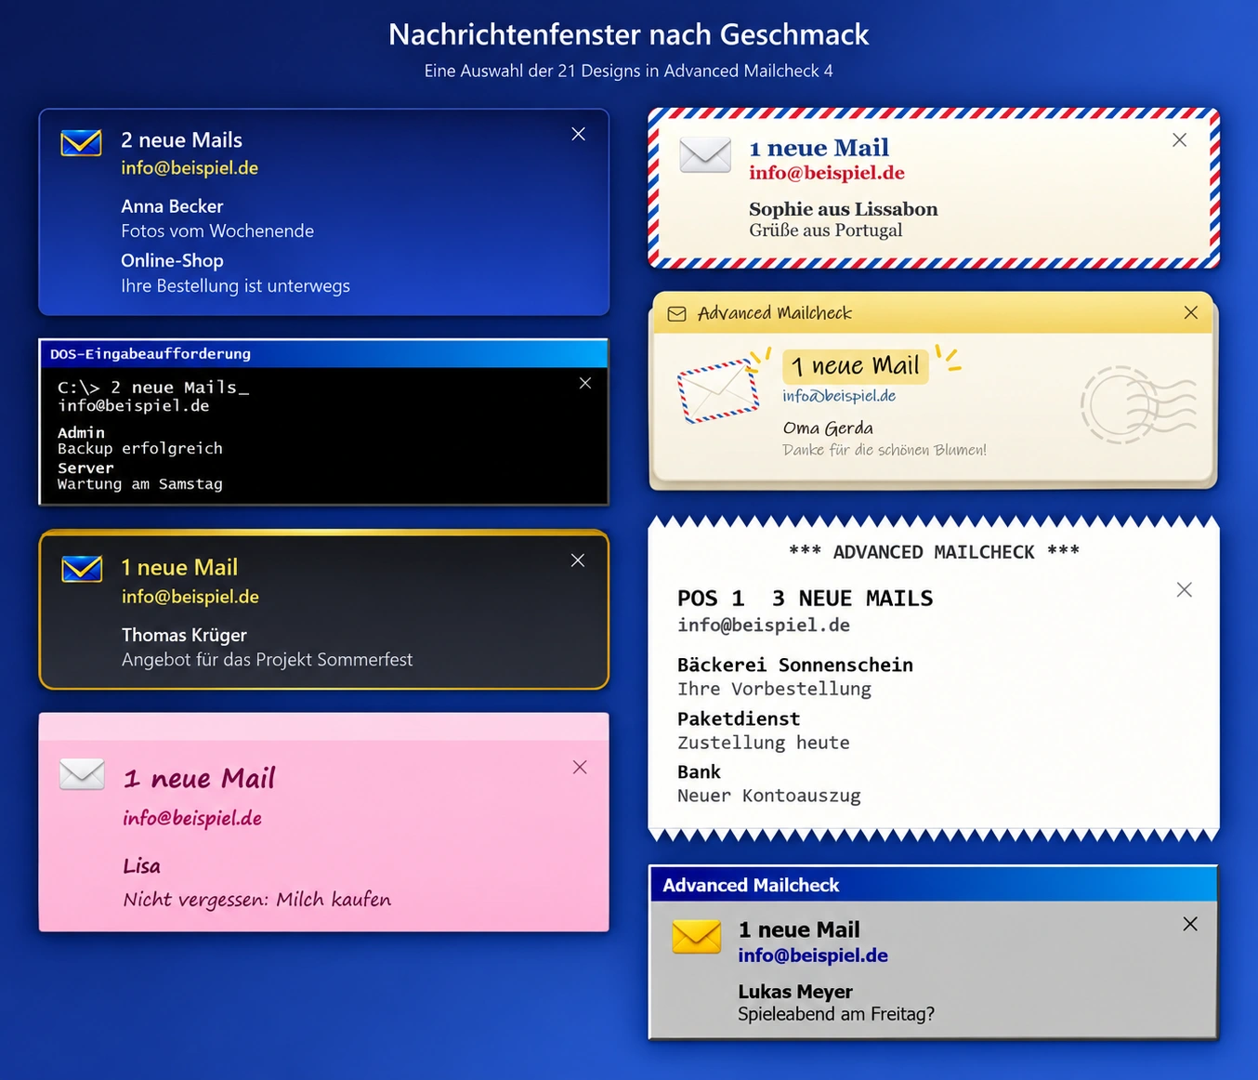Click the blue "Advanced Mailcheck" title bar above Lukas Meyer
1258x1080 pixels.
click(x=933, y=885)
